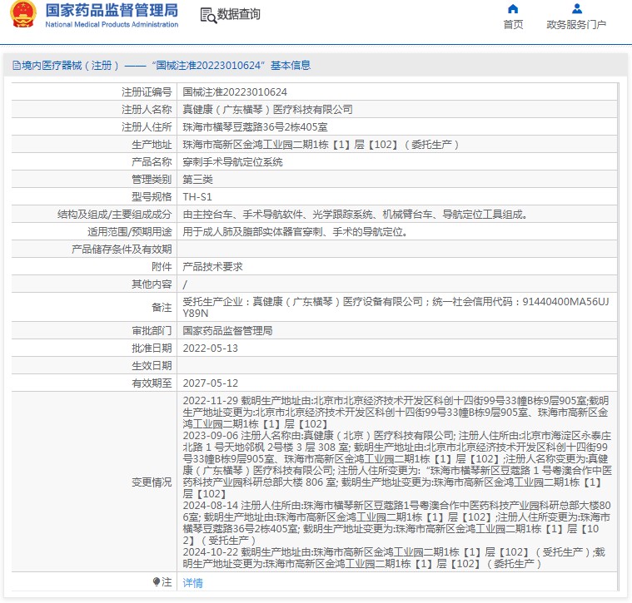
Task: Select approval date 2022-05-13
Action: (x=210, y=348)
